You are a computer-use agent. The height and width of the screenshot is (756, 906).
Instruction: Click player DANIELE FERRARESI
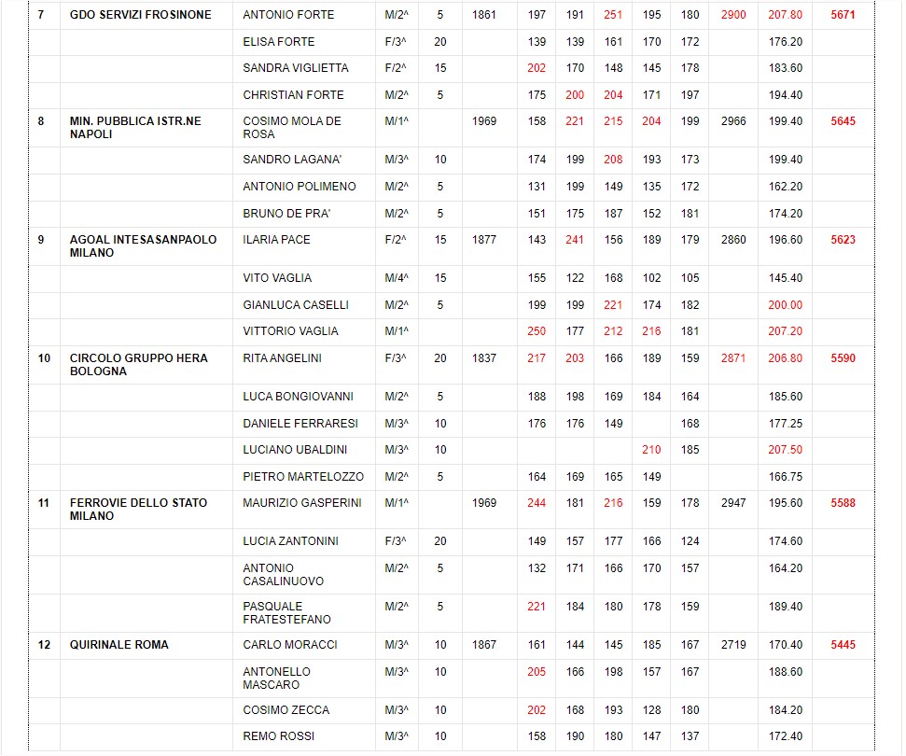300,424
